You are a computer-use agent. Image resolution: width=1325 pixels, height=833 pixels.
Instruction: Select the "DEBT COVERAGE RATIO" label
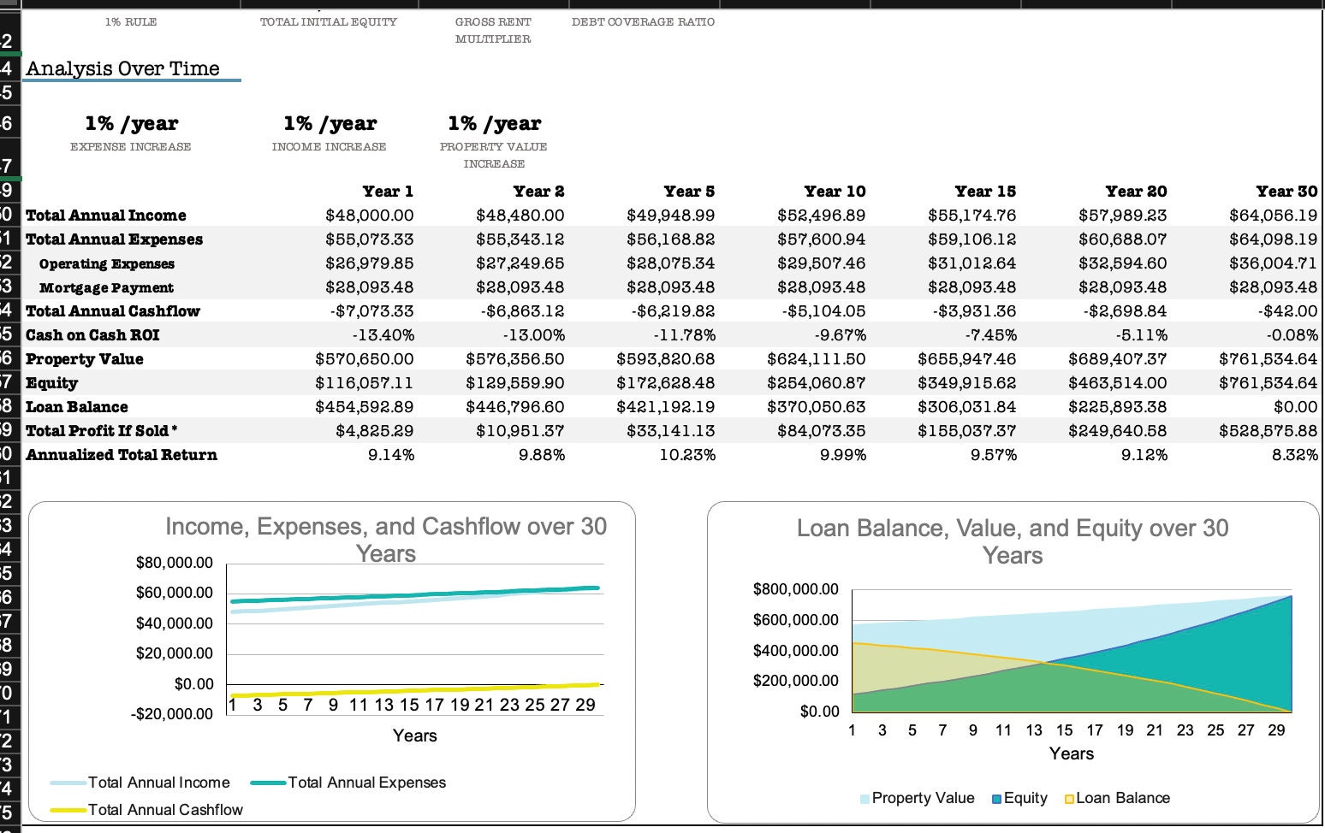(644, 22)
